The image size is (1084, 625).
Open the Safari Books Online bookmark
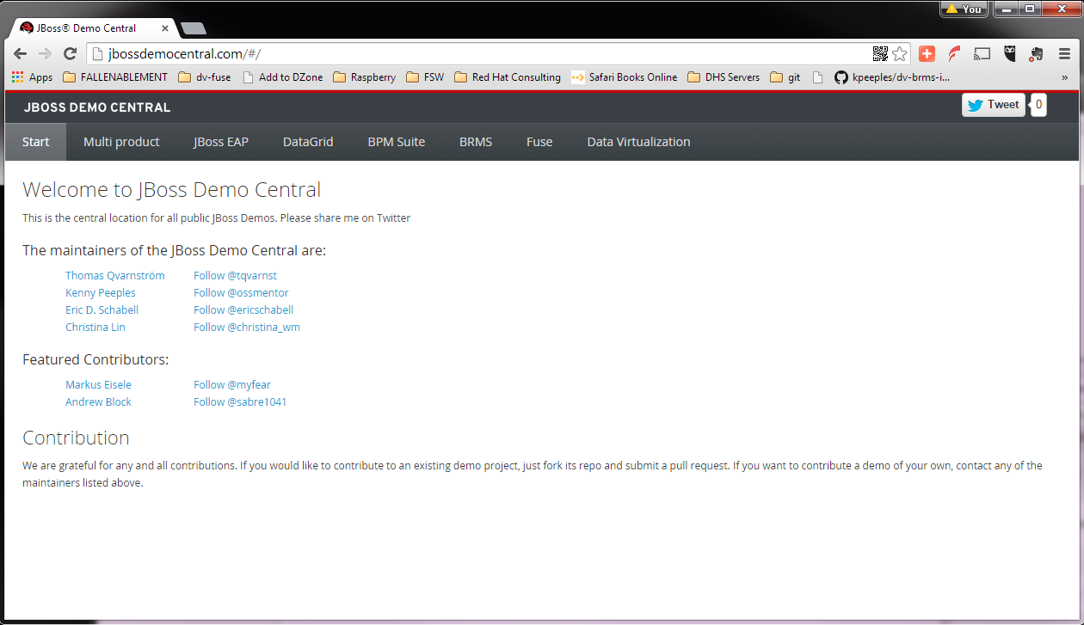(625, 77)
